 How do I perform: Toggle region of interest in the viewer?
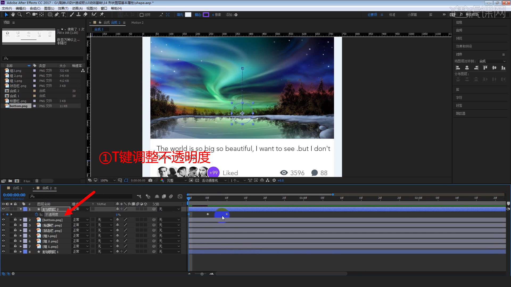coord(191,180)
